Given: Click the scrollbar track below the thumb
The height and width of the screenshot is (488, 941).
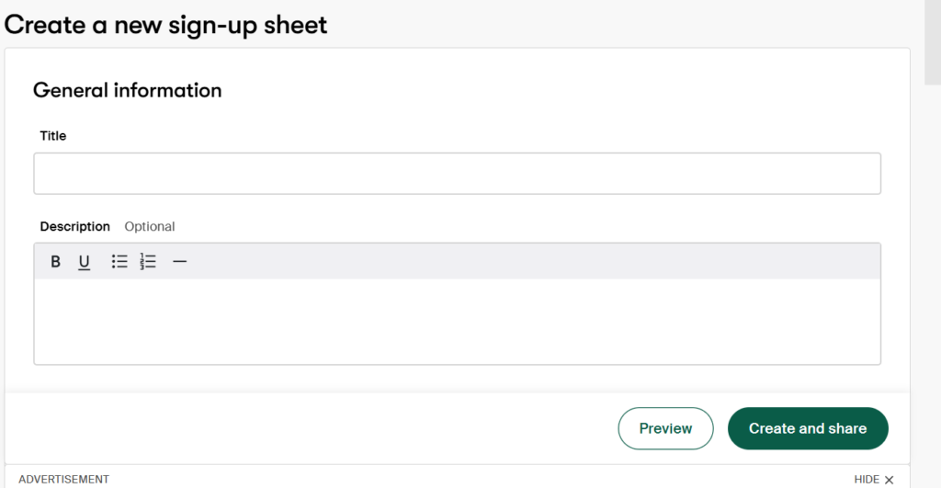Looking at the screenshot, I should tap(932, 276).
